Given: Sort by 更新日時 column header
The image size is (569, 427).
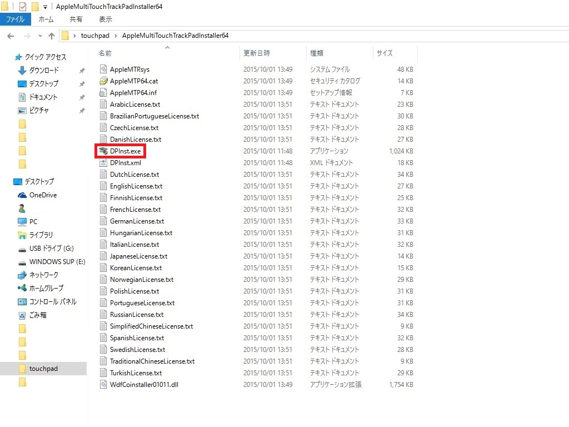Looking at the screenshot, I should (x=257, y=53).
